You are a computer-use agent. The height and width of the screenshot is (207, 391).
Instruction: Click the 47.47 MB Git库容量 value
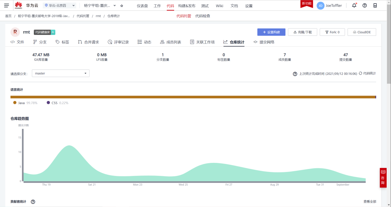tap(41, 55)
